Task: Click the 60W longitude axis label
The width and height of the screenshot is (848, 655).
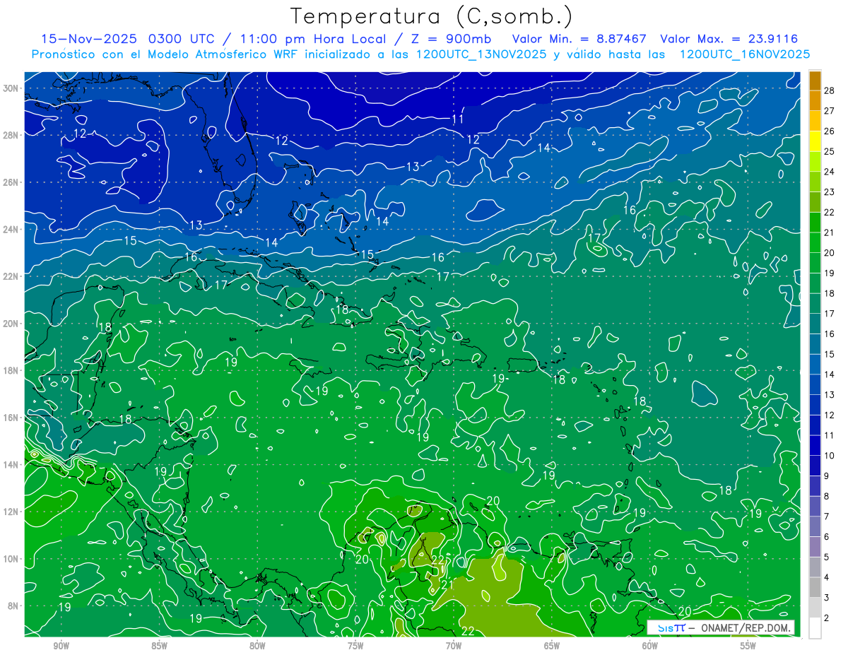Action: click(650, 646)
